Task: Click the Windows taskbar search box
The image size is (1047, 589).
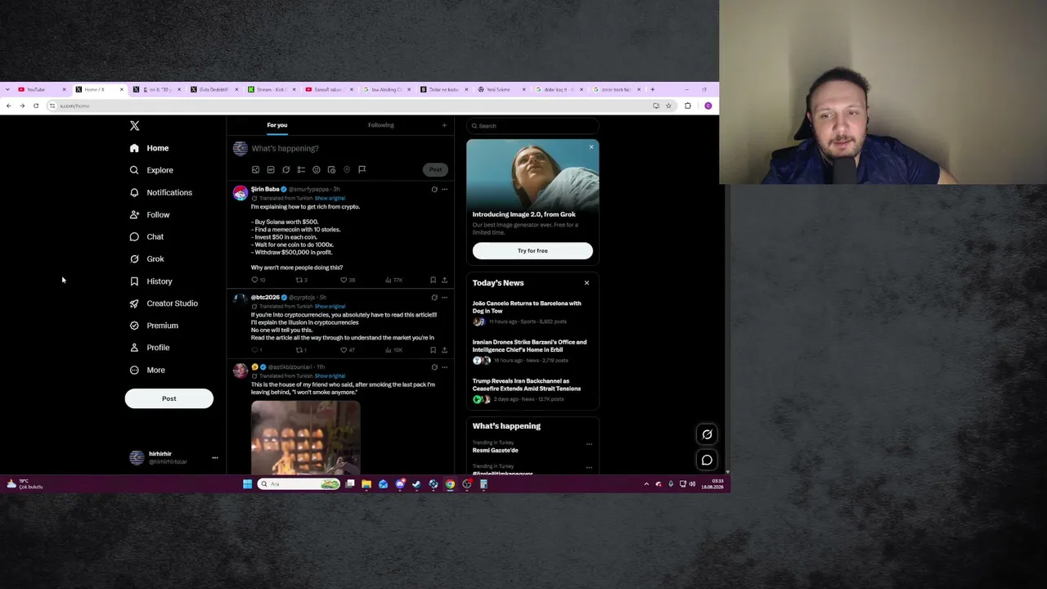Action: tap(299, 484)
